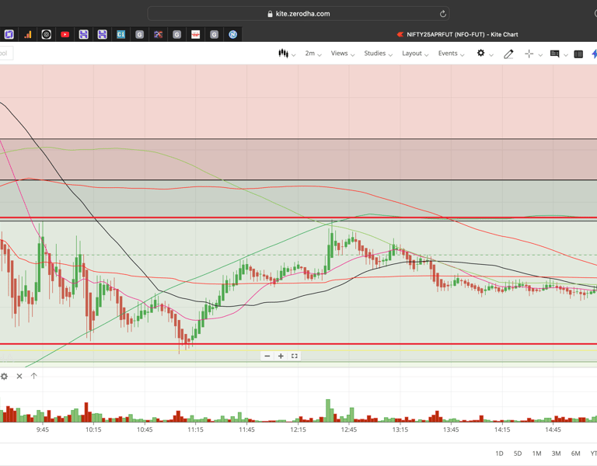The height and width of the screenshot is (466, 597).
Task: Toggle the pencil drawing tool
Action: coord(508,54)
